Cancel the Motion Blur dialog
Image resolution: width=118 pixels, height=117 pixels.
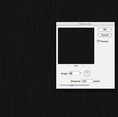coord(105,35)
